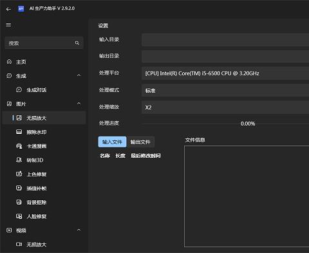Collapse the 生成 section chevron

[x=79, y=75]
